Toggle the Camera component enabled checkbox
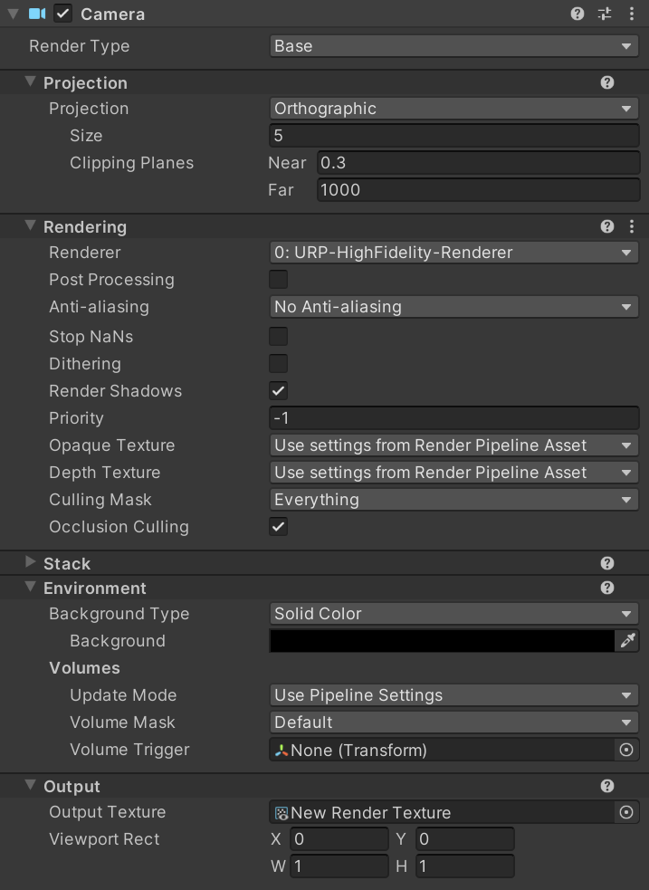The height and width of the screenshot is (890, 649). pyautogui.click(x=62, y=14)
